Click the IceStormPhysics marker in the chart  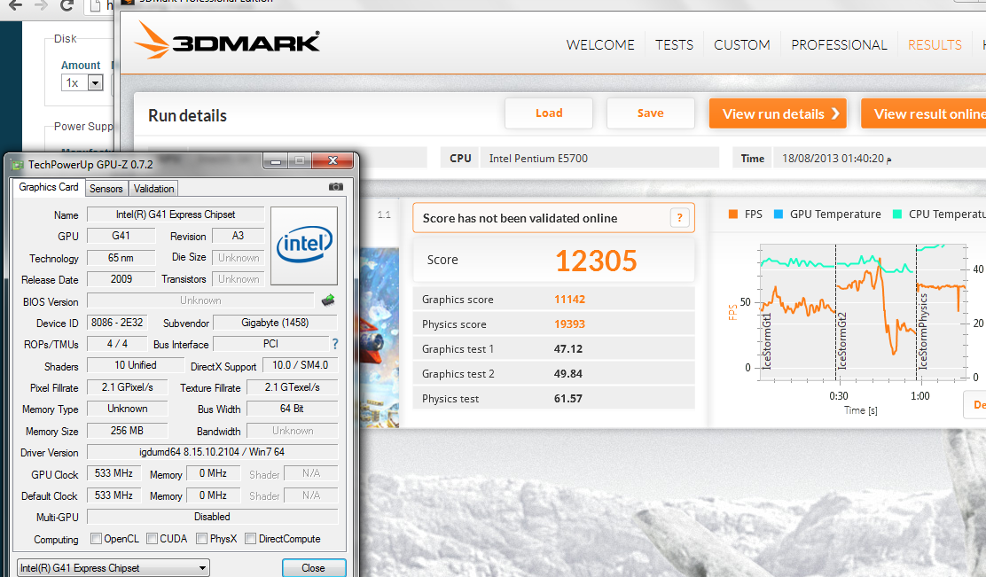923,331
